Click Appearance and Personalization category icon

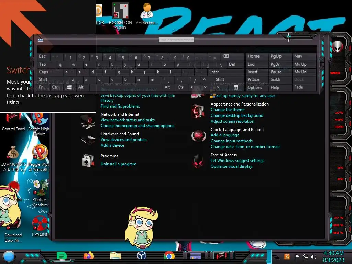[198, 111]
